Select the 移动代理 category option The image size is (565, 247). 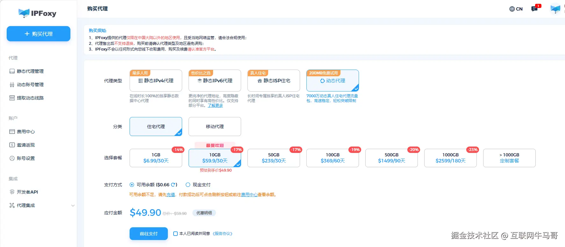pos(215,127)
